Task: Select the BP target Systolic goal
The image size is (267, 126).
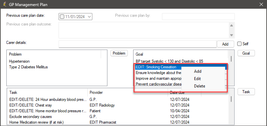Action: pyautogui.click(x=169, y=61)
